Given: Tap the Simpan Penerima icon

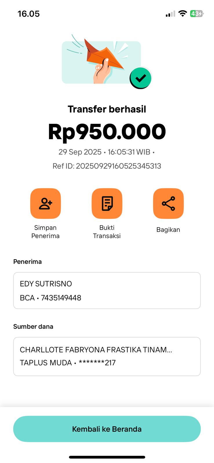Looking at the screenshot, I should pos(45,203).
